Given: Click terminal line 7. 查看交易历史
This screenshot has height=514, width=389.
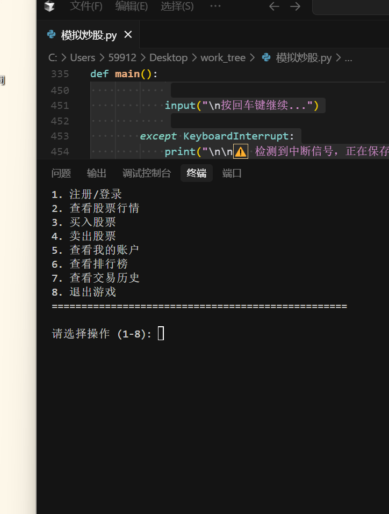Looking at the screenshot, I should [x=96, y=278].
